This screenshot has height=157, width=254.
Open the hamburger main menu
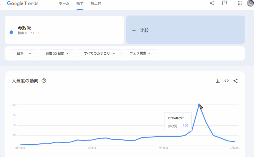click(1, 3)
